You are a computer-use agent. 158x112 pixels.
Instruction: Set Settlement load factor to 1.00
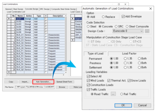[111, 67]
